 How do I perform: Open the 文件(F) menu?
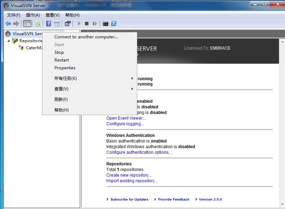(14, 15)
